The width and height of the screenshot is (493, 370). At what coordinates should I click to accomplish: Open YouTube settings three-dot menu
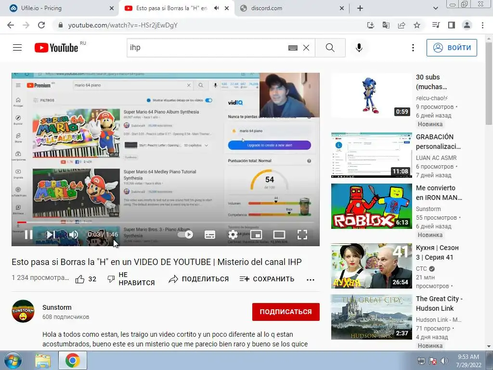pos(413,48)
